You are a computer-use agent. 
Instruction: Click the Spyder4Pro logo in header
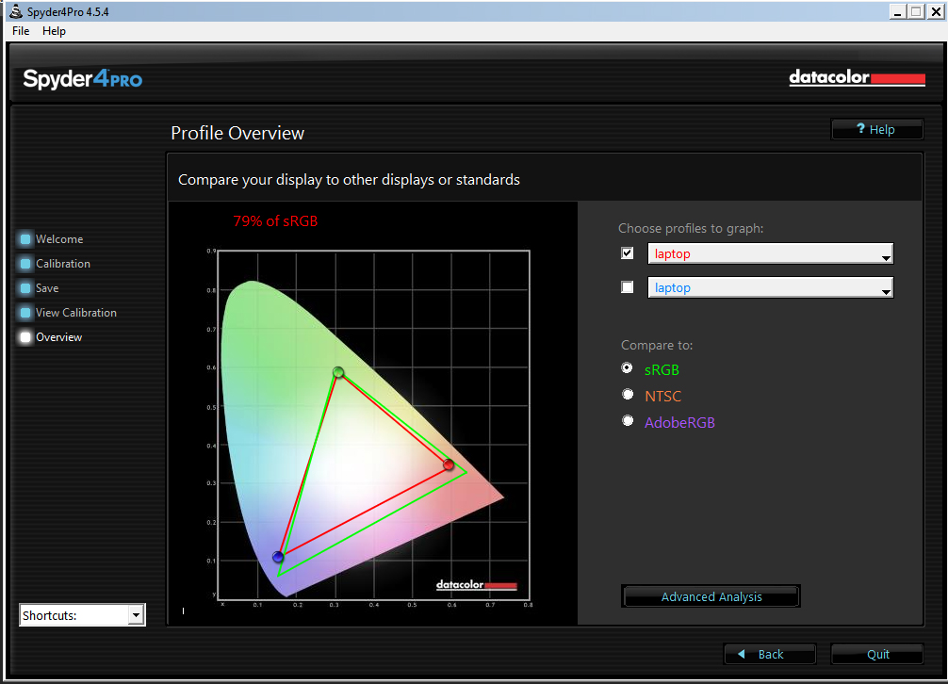[x=83, y=79]
